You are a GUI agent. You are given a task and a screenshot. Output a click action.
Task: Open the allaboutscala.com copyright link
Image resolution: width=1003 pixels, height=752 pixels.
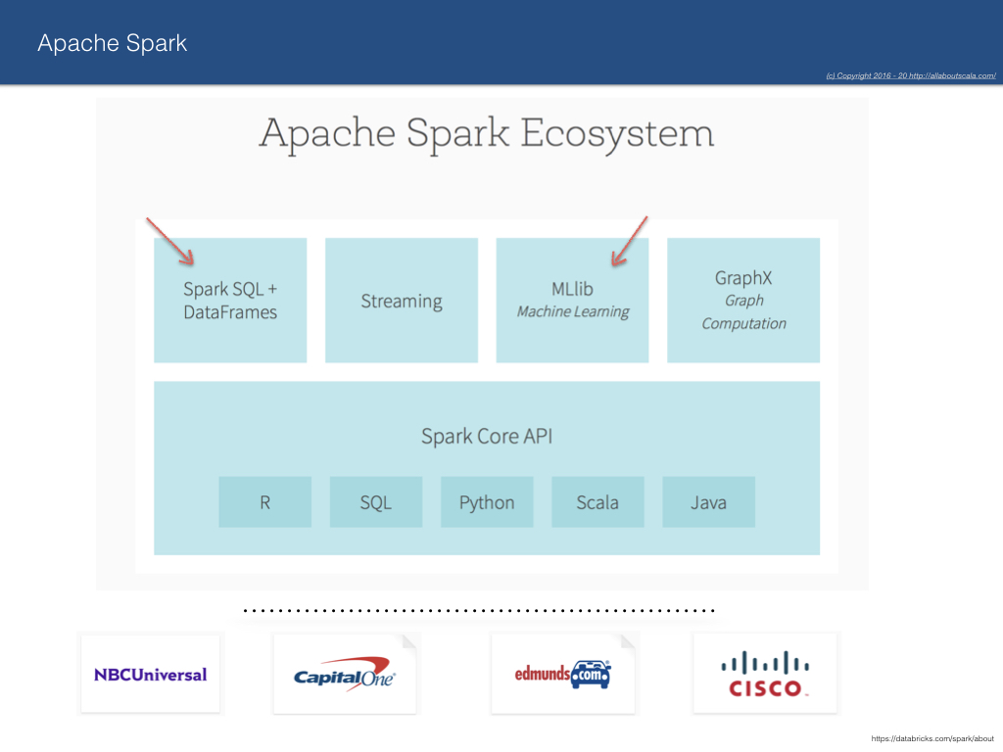click(911, 75)
